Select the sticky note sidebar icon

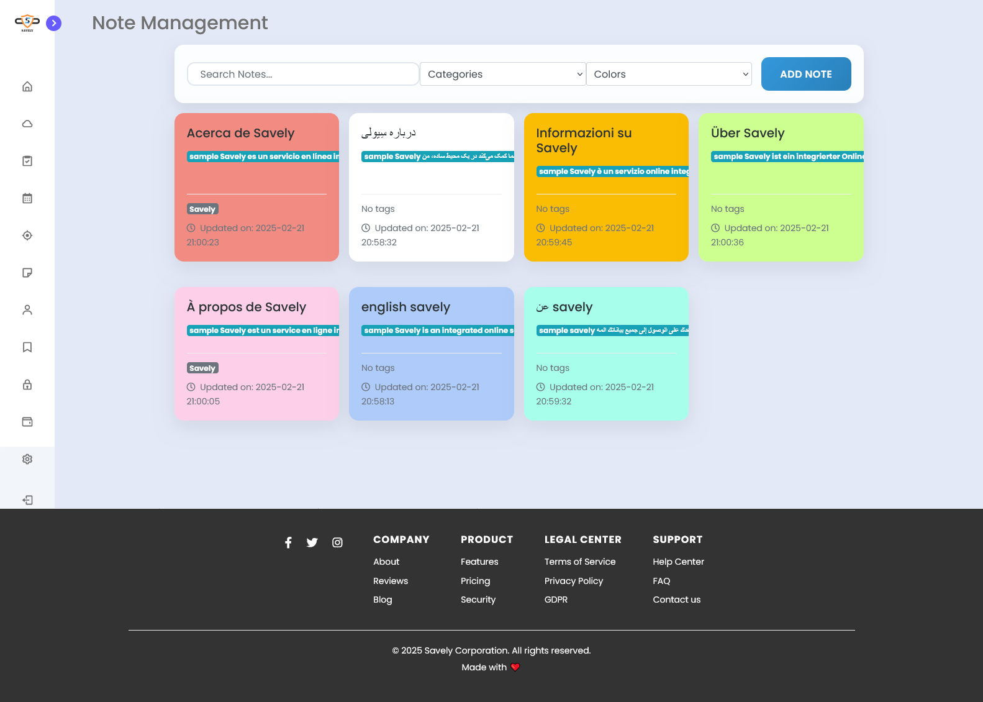(27, 273)
